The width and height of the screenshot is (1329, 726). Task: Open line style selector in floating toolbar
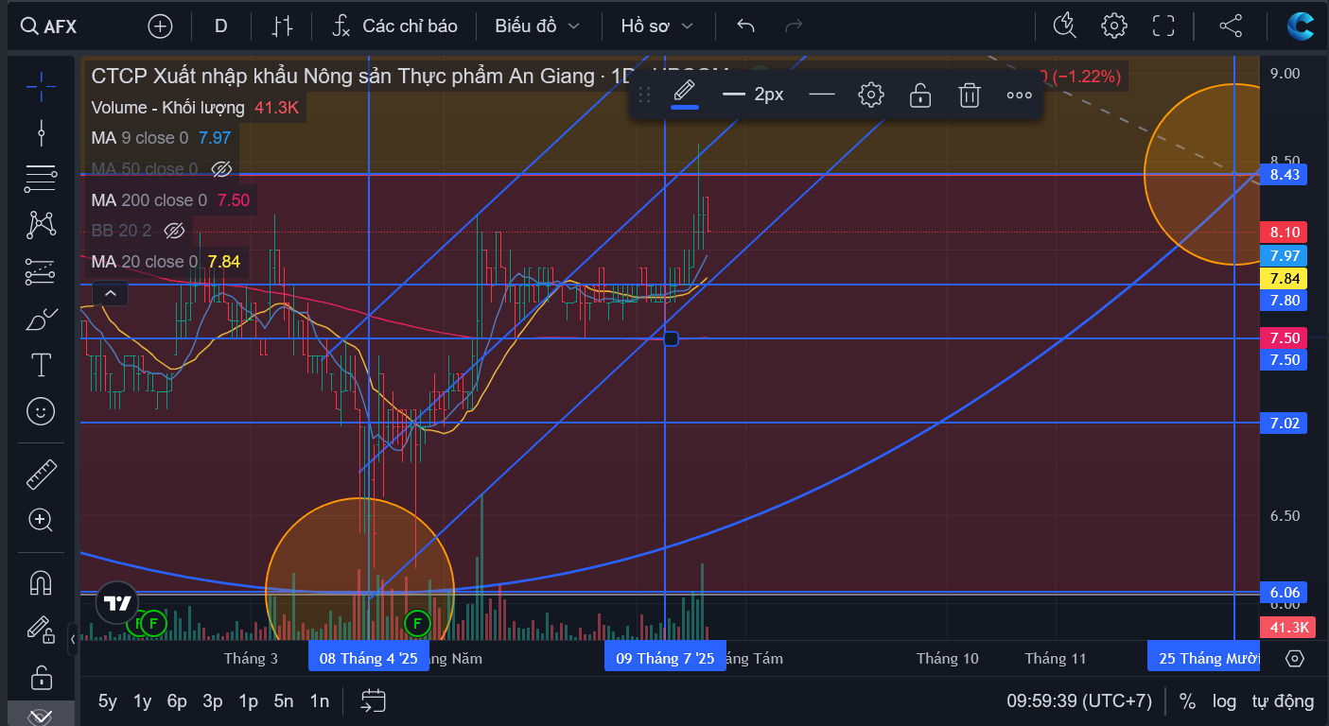point(822,95)
